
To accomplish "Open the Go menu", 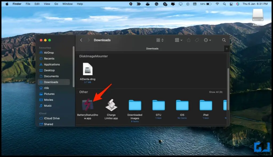I will click(56, 4).
